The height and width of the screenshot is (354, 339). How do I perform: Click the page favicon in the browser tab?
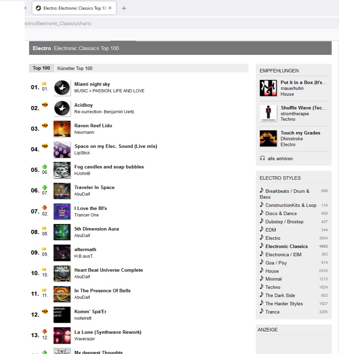tap(38, 8)
